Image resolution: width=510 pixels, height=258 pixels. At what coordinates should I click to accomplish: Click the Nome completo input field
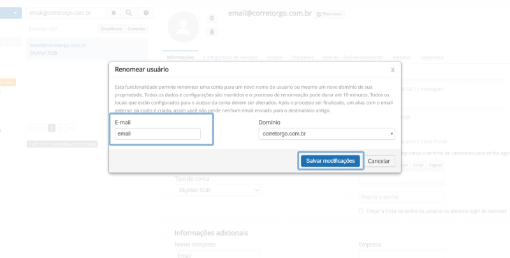(x=217, y=255)
